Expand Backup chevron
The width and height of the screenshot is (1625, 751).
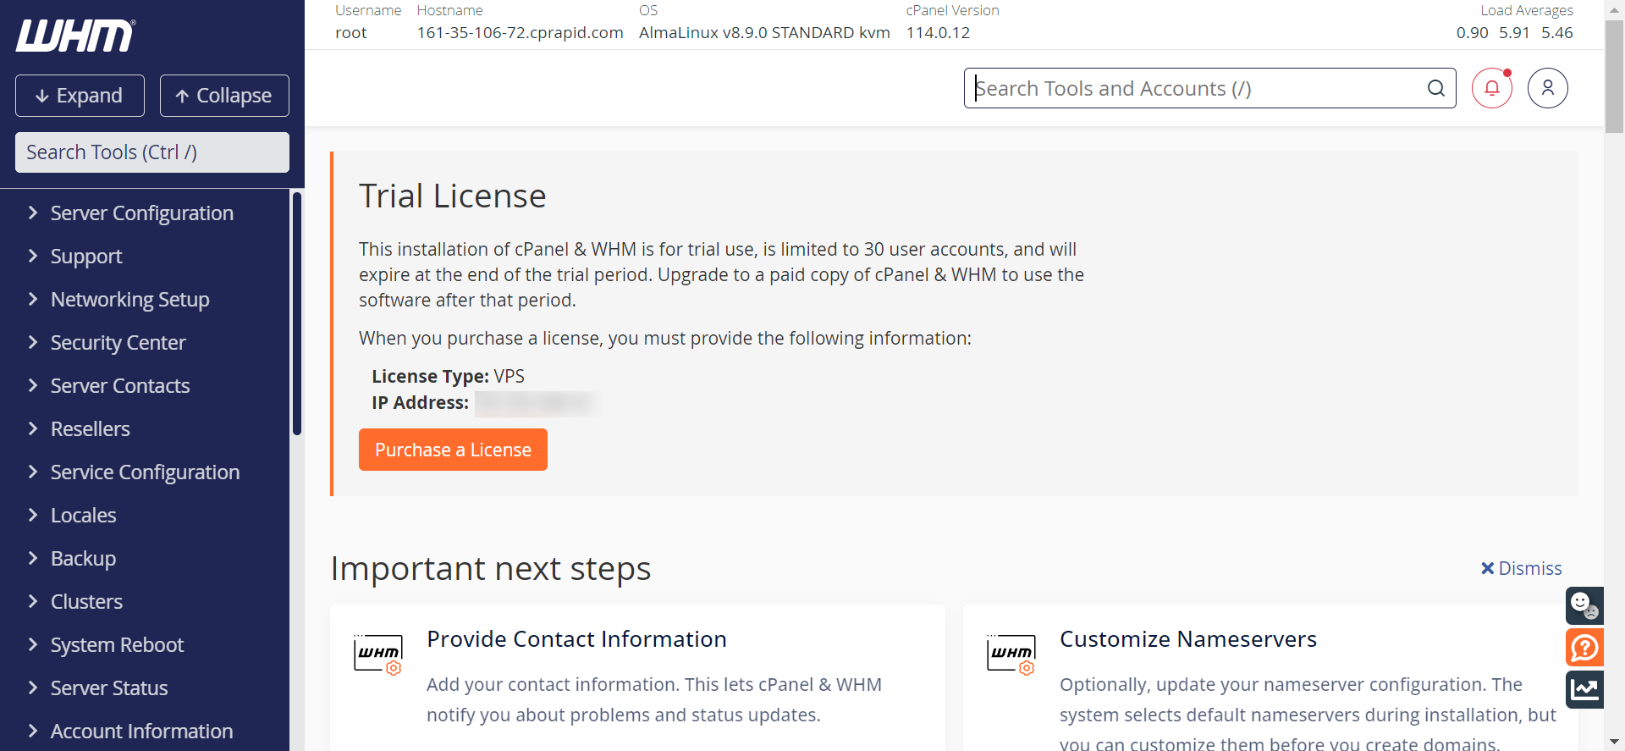tap(33, 558)
